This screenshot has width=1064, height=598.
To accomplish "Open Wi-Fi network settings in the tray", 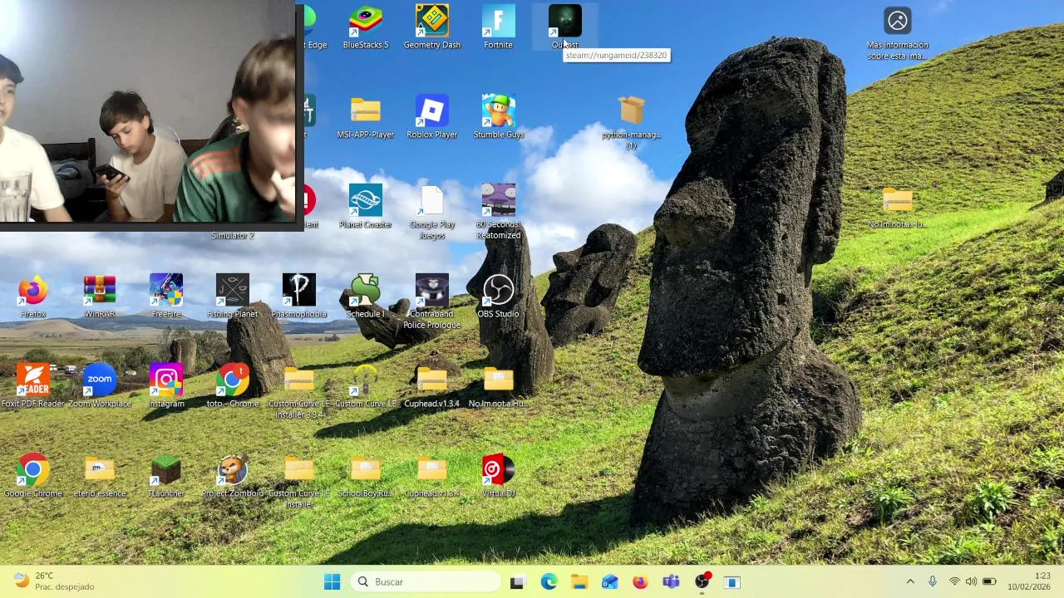I will [954, 581].
